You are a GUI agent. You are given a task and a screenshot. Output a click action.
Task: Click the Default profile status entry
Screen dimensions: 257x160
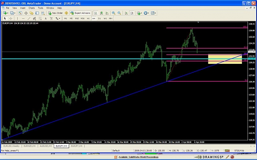(116, 151)
